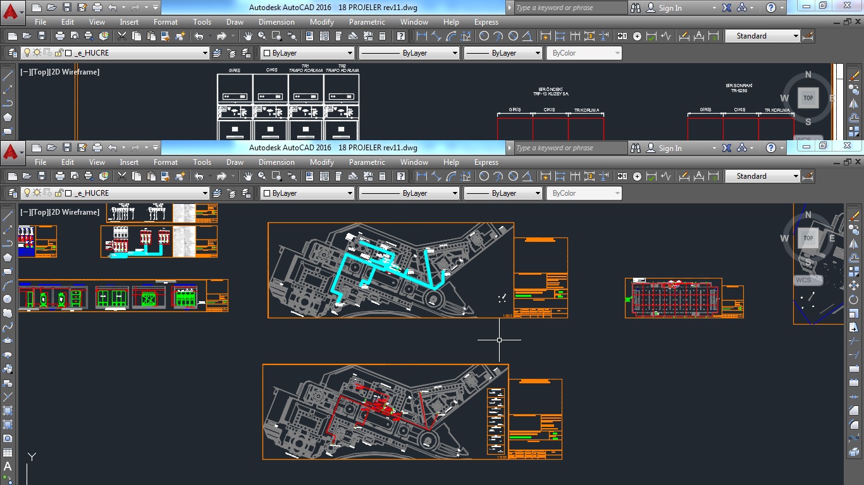Screen dimensions: 864x485
Task: Select the Circle tool in the Draw toolbar
Action: point(8,299)
